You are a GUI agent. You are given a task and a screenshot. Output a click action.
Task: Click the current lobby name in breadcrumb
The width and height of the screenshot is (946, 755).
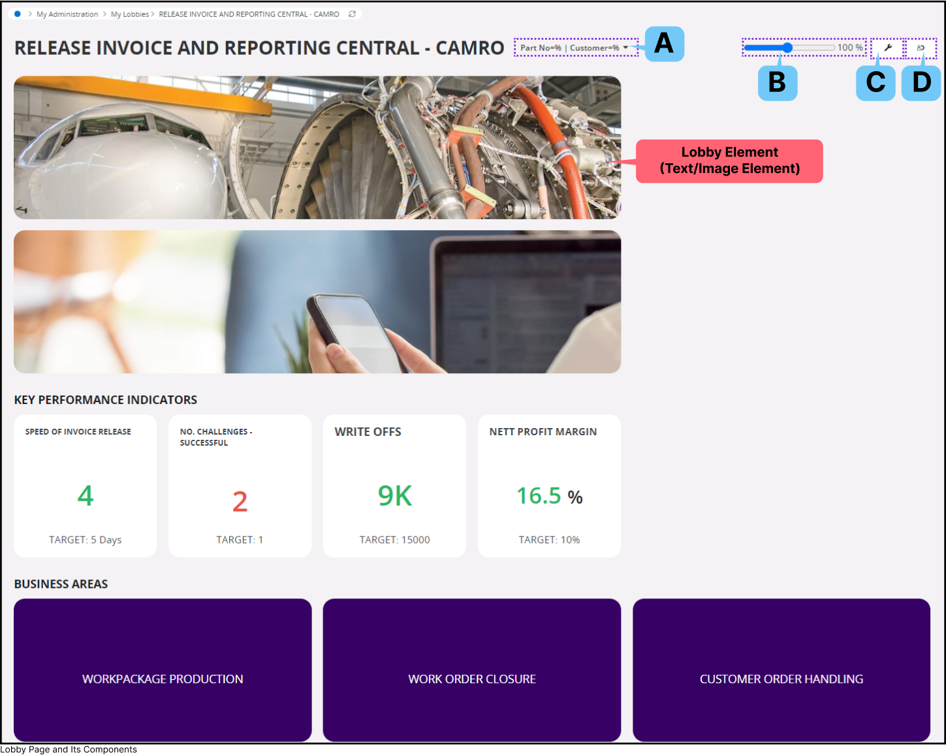pyautogui.click(x=249, y=14)
